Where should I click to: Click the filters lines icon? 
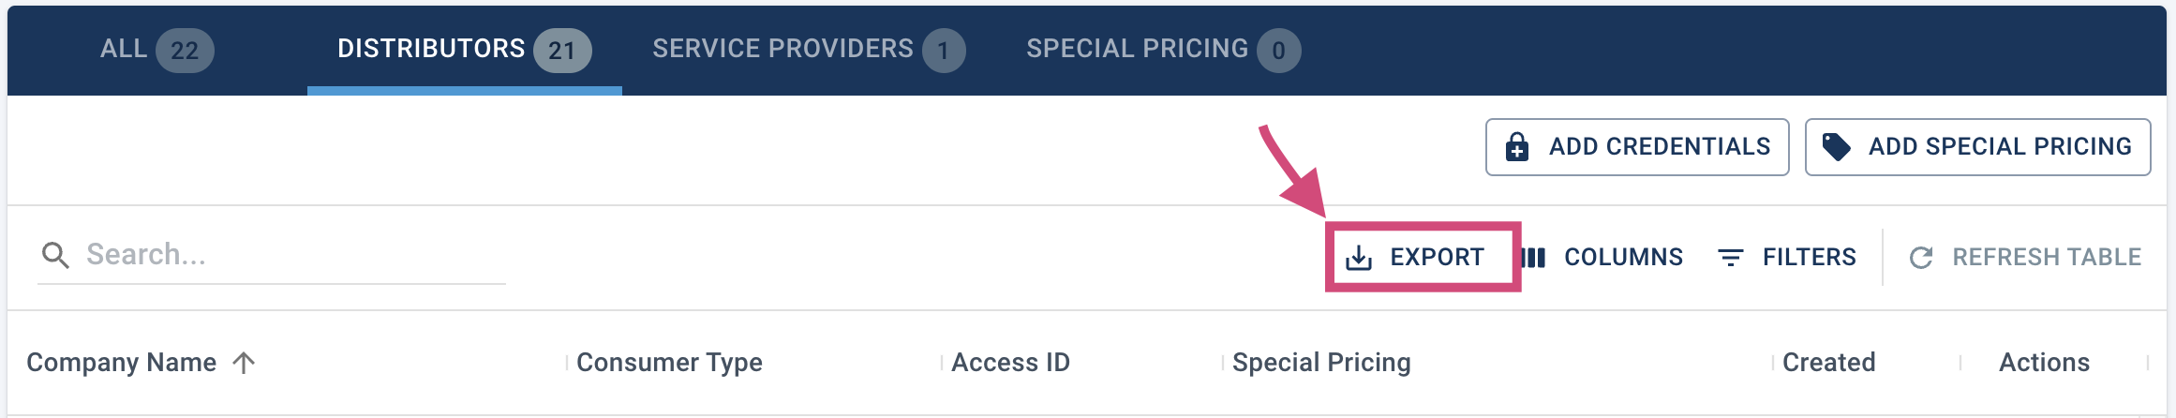1730,258
